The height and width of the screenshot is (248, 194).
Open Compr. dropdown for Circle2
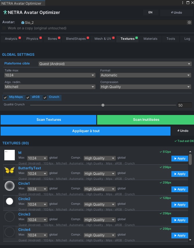(x=99, y=204)
